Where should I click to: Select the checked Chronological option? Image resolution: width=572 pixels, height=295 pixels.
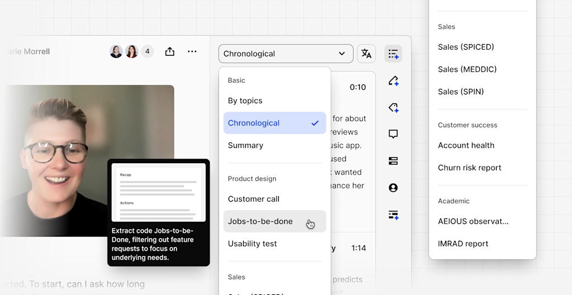click(275, 123)
